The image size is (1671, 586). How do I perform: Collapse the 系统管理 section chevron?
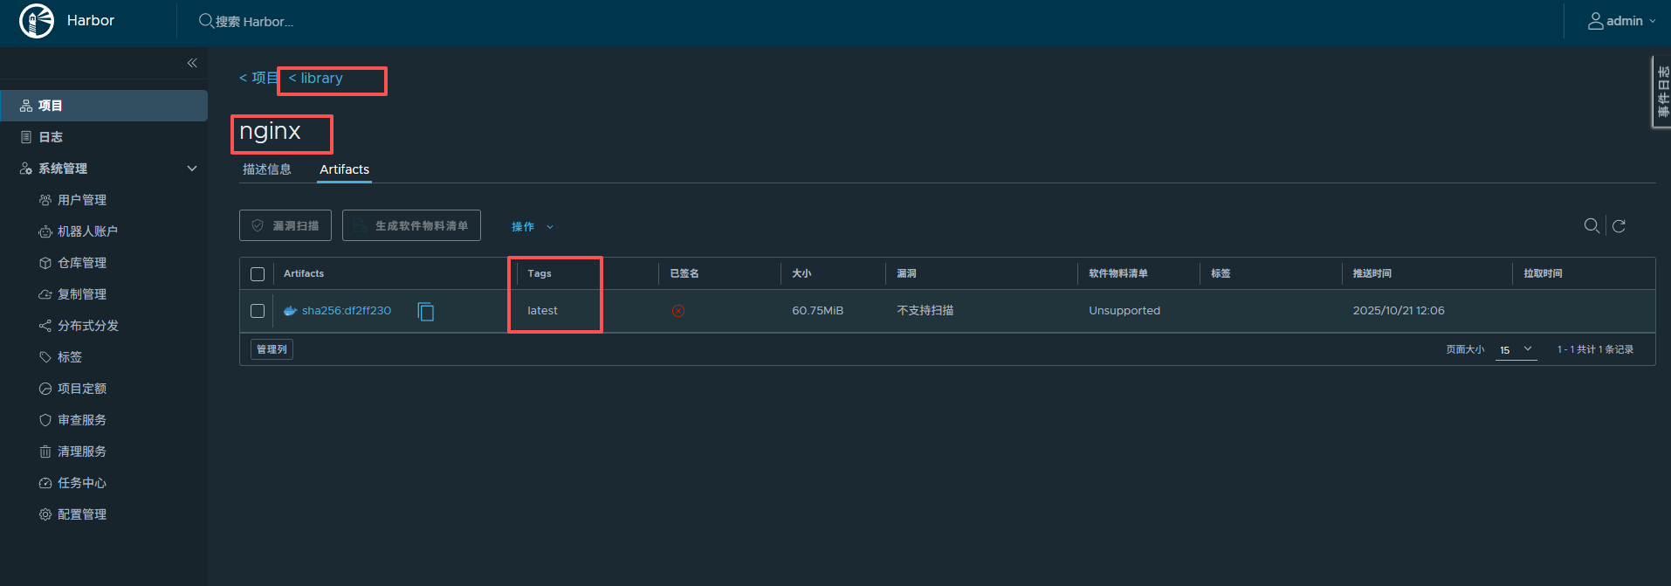(x=192, y=169)
